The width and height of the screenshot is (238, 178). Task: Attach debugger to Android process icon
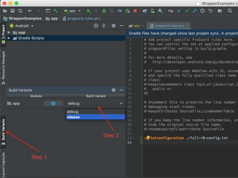click(127, 11)
